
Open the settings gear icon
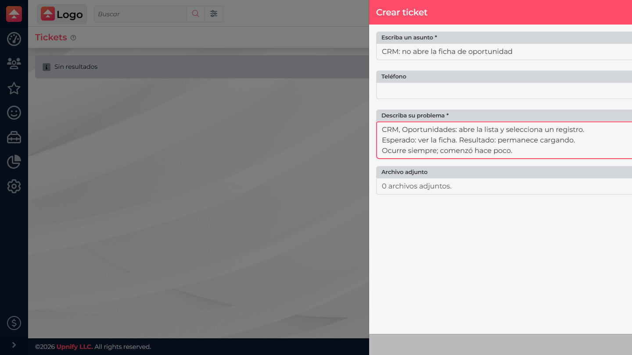tap(14, 186)
